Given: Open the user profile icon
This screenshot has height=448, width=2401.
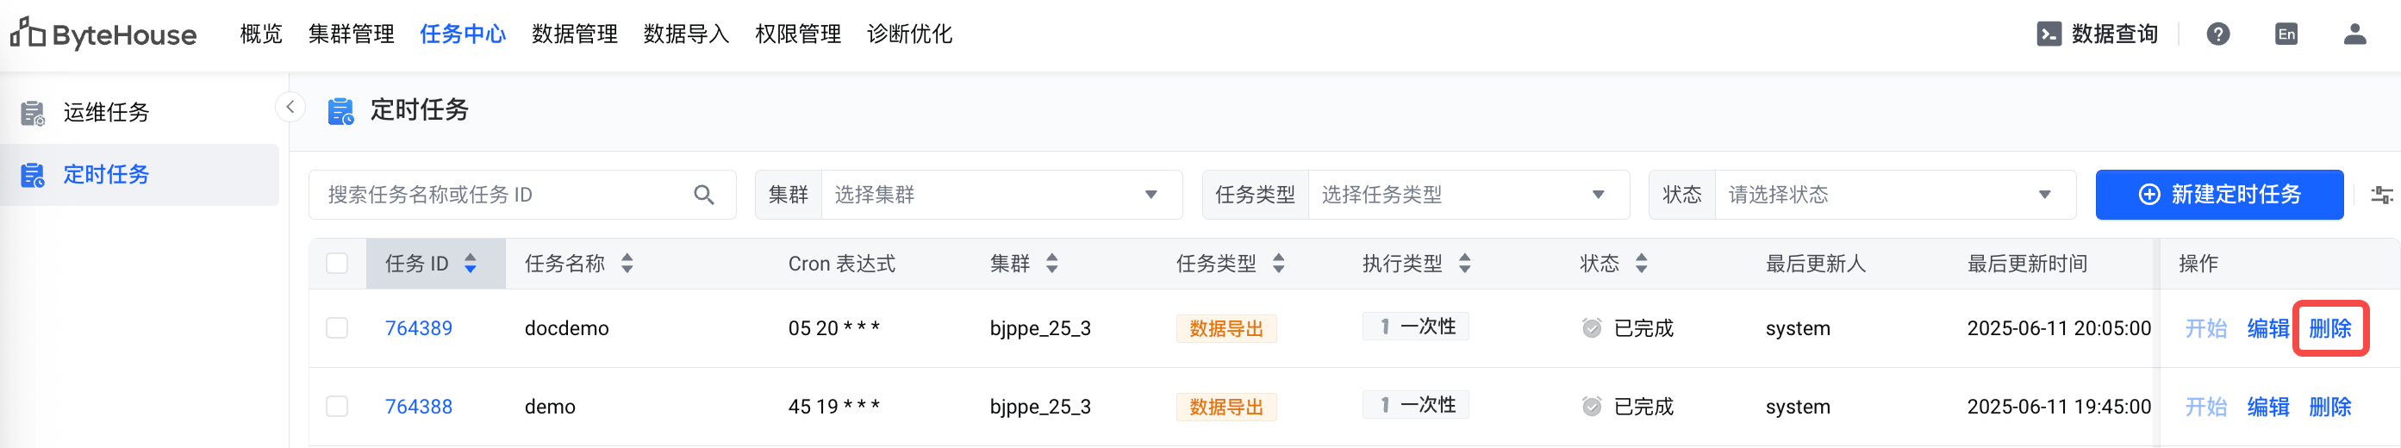Looking at the screenshot, I should 2355,34.
